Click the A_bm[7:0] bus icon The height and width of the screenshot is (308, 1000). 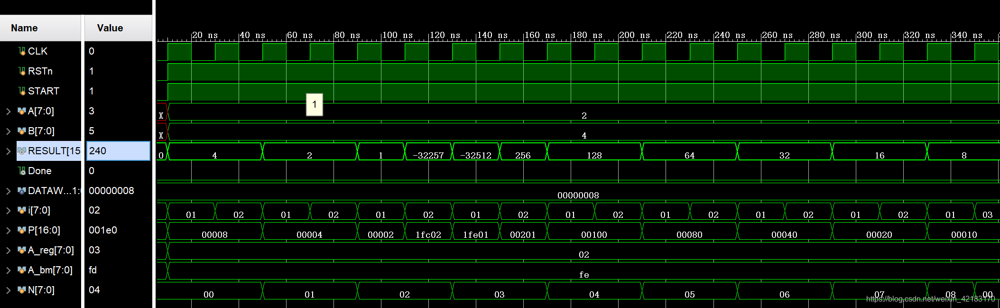click(x=22, y=270)
